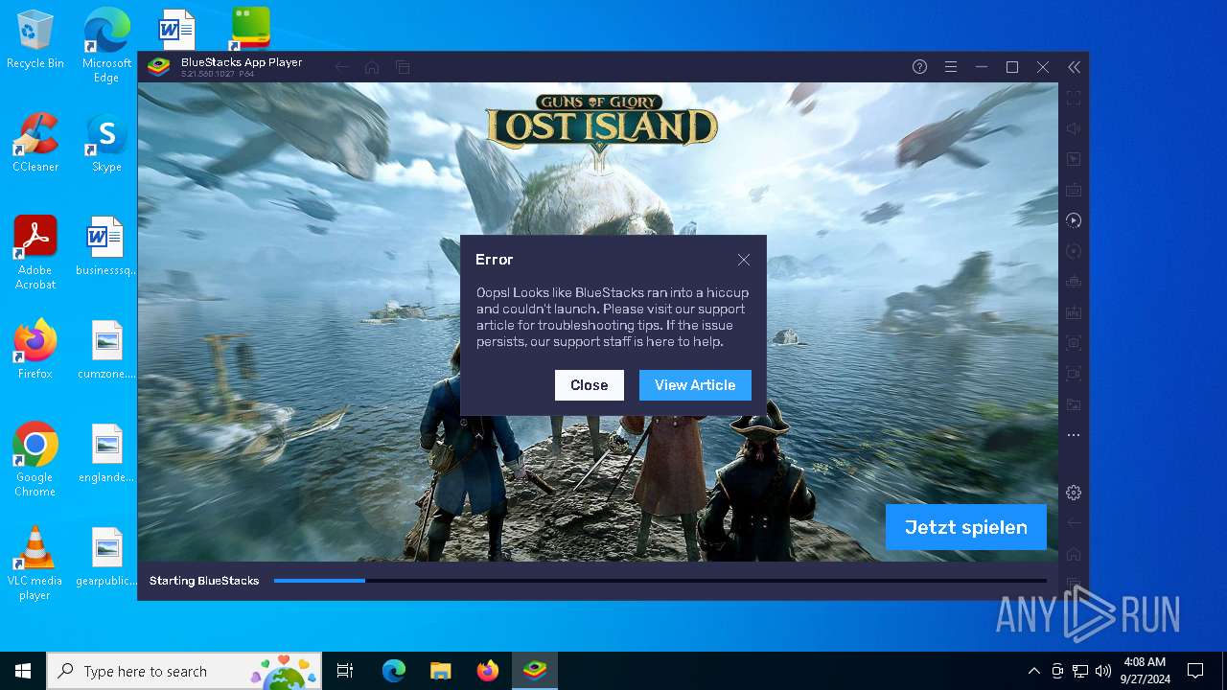1227x690 pixels.
Task: Open the Skype desktop shortcut
Action: (106, 144)
